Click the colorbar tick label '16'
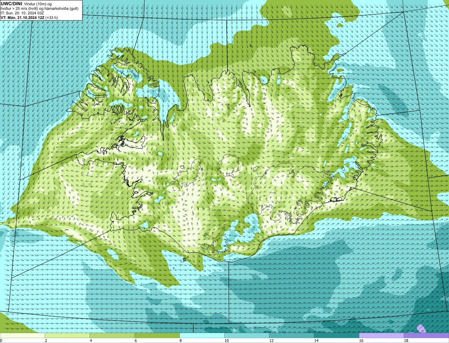This screenshot has height=343, width=449. coord(361,341)
